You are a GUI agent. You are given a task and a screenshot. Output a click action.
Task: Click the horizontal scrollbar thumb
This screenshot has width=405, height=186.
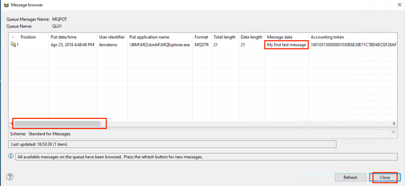(57, 124)
